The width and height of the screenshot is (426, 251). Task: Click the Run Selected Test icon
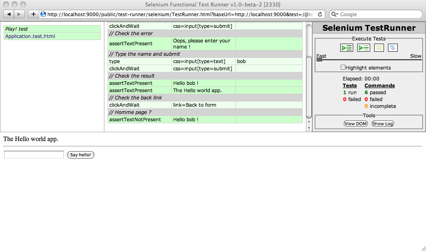click(364, 48)
